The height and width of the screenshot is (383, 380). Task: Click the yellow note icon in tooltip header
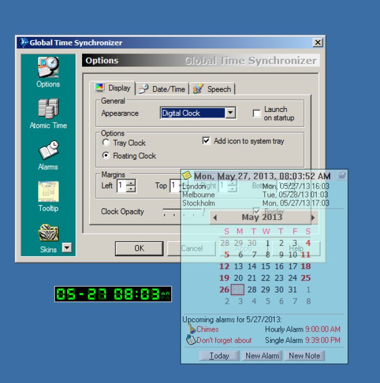(187, 175)
